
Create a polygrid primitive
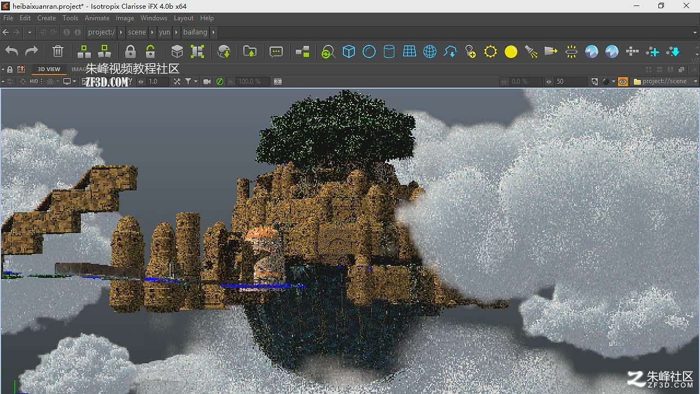(410, 51)
